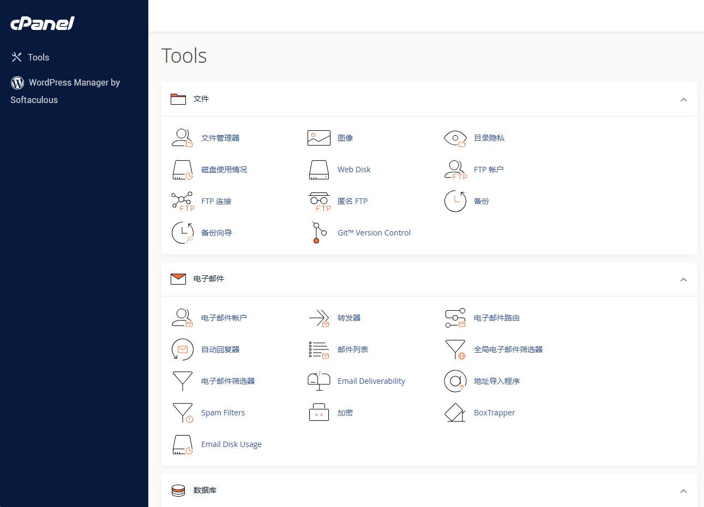
Task: Open the 邮件列表 icon
Action: (x=319, y=350)
